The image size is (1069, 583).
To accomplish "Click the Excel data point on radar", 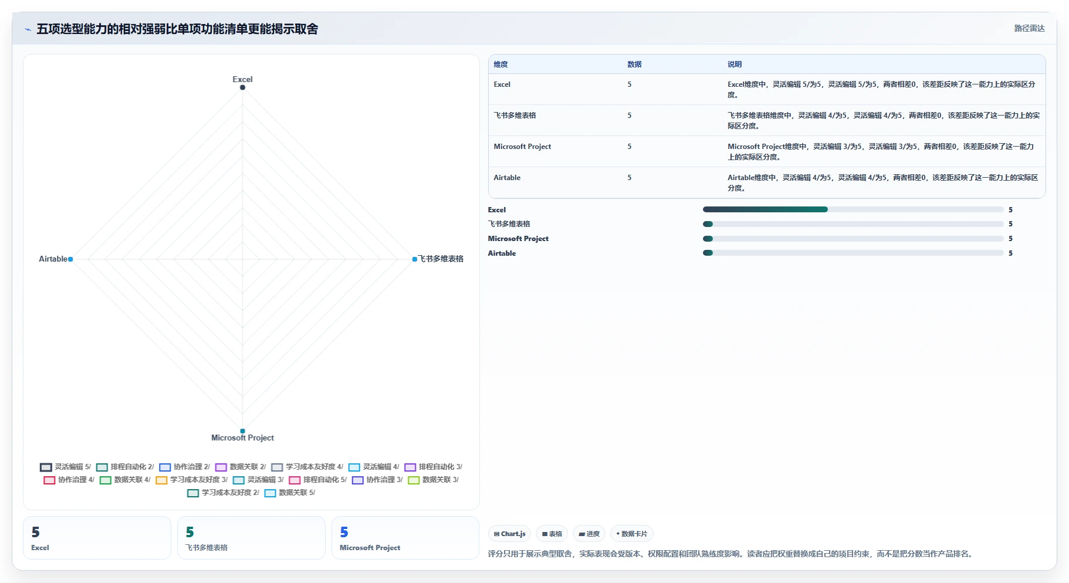I will 242,87.
